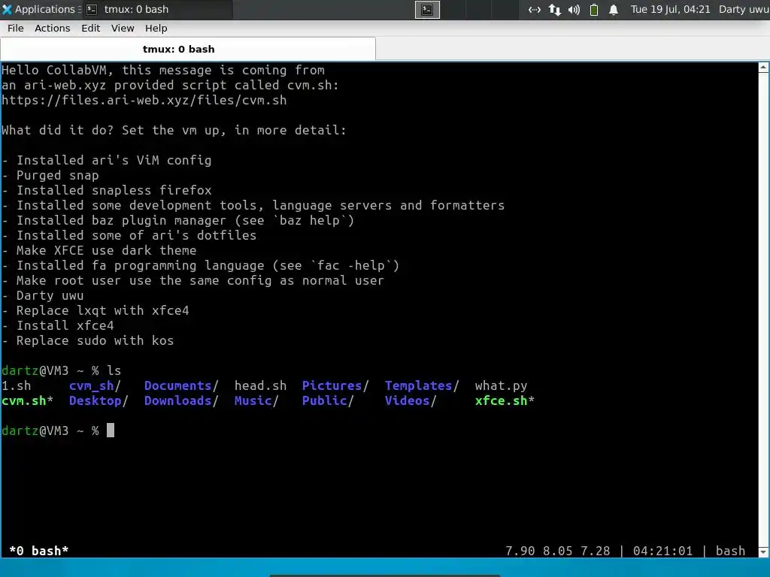Click the Videos/ directory name
The image size is (770, 577).
click(411, 401)
